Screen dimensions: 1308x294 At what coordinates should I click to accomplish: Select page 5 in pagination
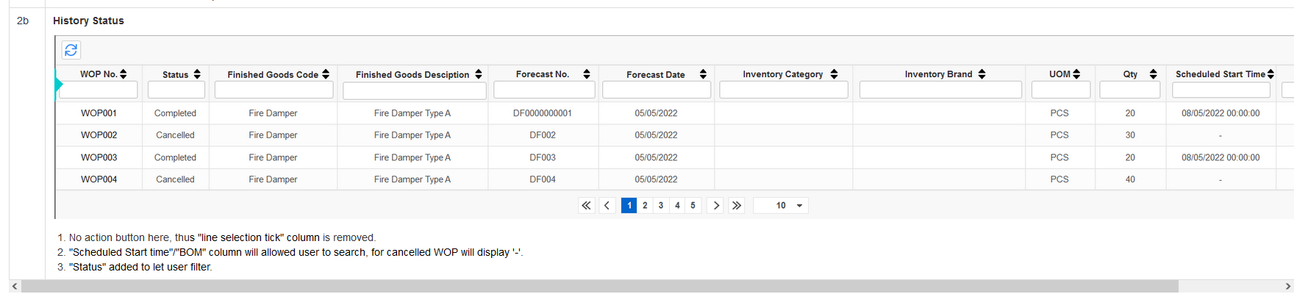[x=693, y=206]
